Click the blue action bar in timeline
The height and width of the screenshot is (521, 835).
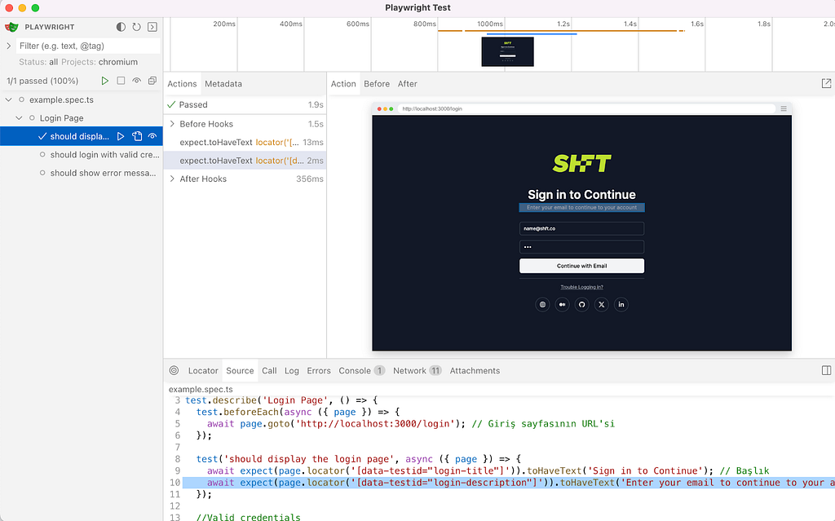pyautogui.click(x=532, y=34)
